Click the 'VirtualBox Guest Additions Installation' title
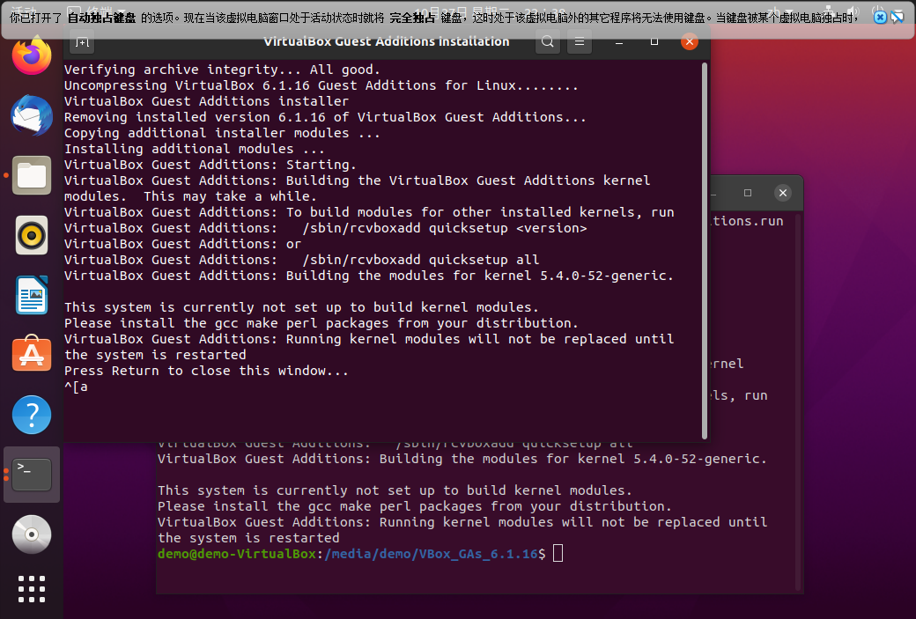This screenshot has height=619, width=916. pos(386,41)
